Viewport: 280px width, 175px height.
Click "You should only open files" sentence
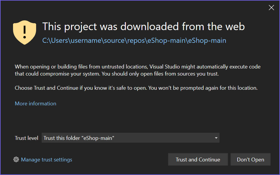tap(160, 74)
